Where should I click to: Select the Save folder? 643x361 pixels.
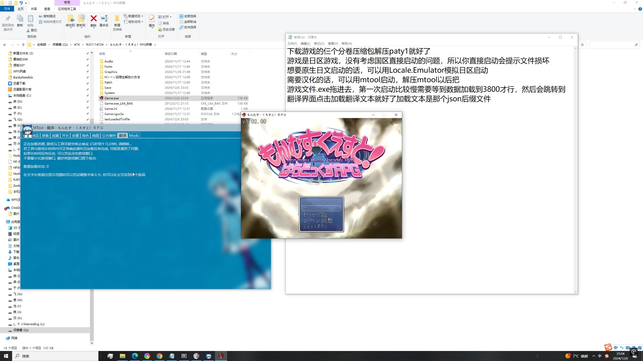[x=108, y=88]
